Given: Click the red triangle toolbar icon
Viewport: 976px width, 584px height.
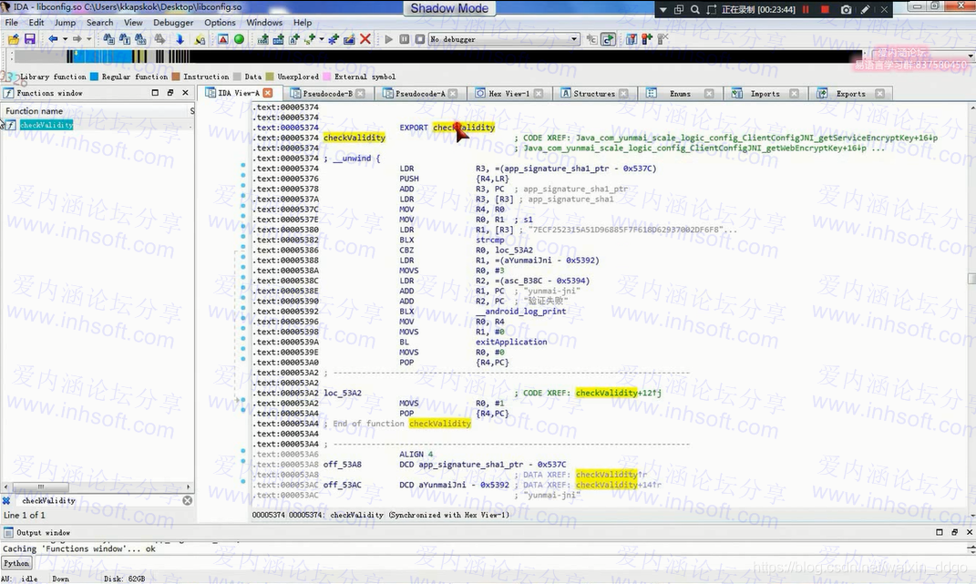Looking at the screenshot, I should 223,39.
